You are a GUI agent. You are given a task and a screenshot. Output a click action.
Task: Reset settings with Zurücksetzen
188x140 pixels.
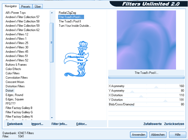(x=174, y=124)
